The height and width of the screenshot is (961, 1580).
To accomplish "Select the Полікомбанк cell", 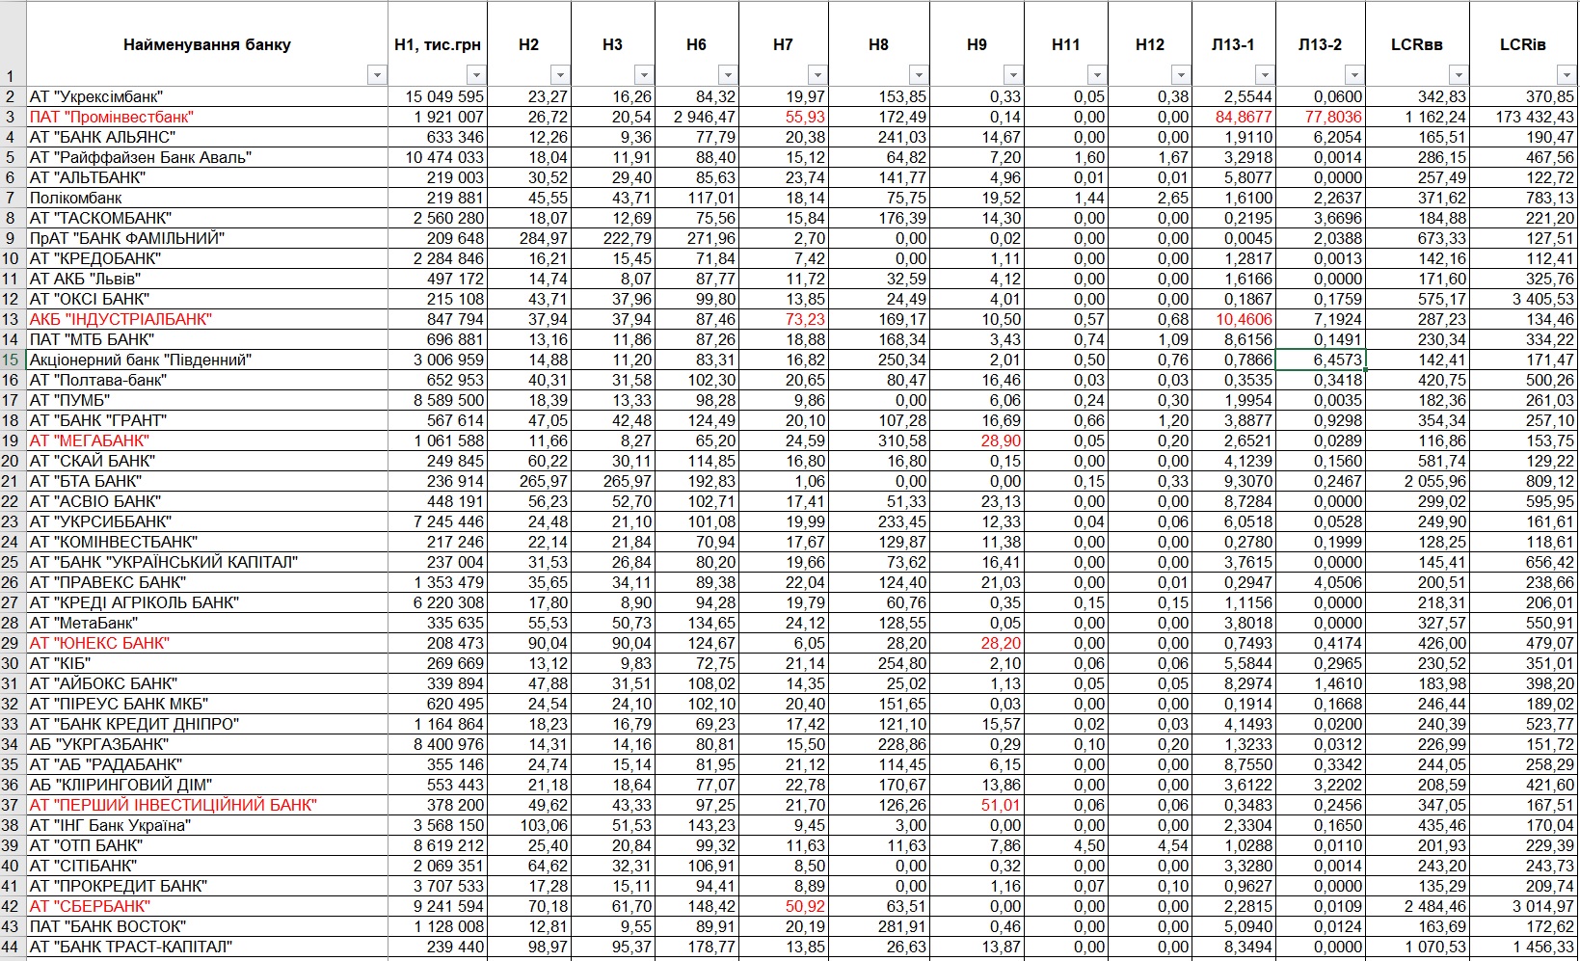I will pos(207,198).
